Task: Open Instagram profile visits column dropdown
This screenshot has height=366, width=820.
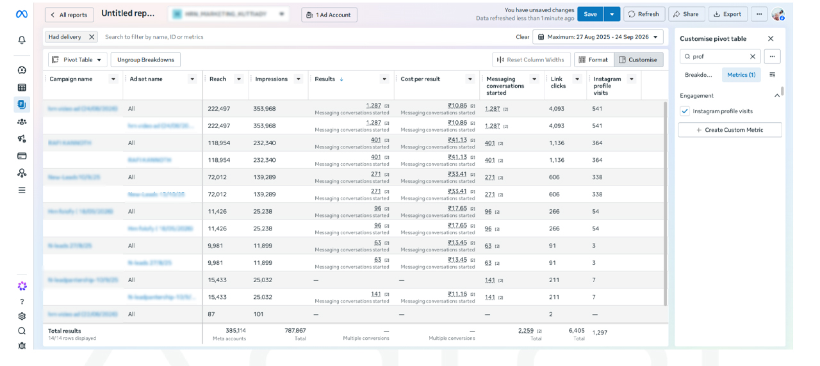Action: click(x=632, y=79)
